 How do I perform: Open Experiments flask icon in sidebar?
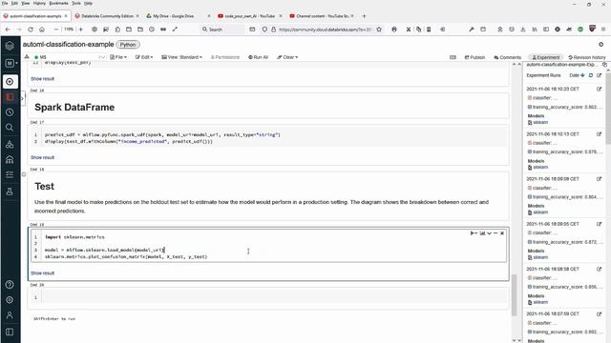coord(10,192)
